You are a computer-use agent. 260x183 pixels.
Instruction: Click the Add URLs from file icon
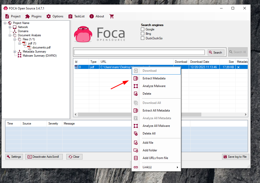click(x=136, y=158)
